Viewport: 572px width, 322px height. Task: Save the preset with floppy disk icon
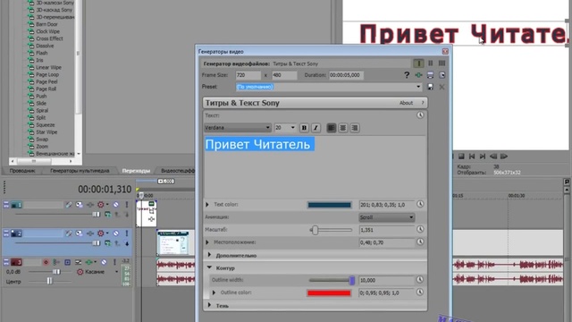tap(431, 87)
